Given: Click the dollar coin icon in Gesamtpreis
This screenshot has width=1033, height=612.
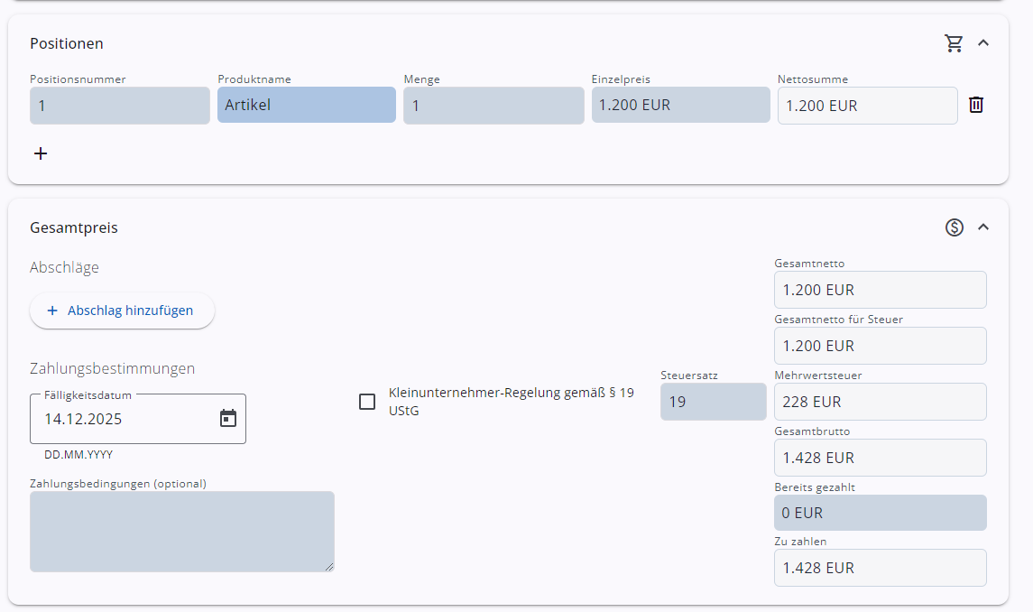Looking at the screenshot, I should [955, 227].
